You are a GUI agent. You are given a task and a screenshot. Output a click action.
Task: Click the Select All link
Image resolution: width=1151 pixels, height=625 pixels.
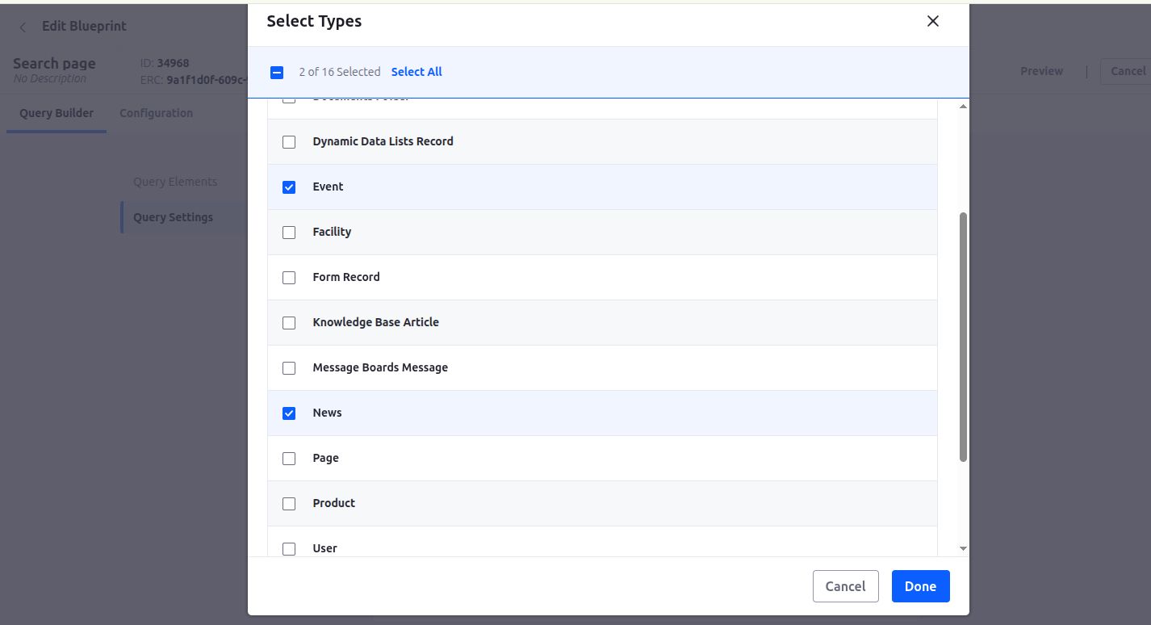click(416, 72)
